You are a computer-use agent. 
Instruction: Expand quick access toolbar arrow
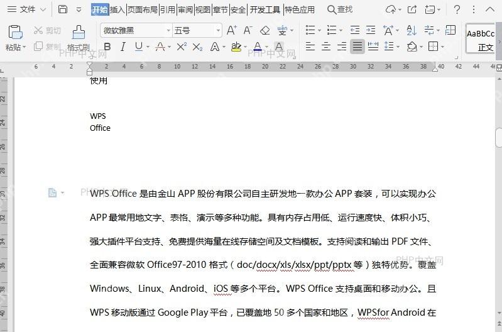79,9
